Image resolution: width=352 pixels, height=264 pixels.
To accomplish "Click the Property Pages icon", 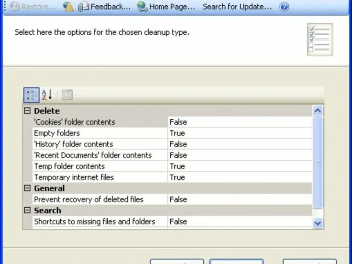I will (x=67, y=95).
